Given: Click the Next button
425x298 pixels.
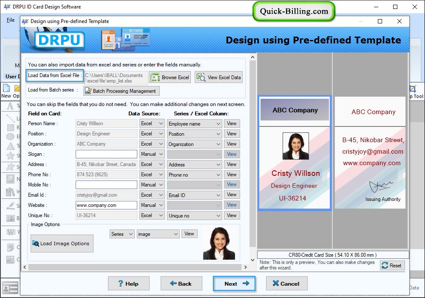Looking at the screenshot, I should pyautogui.click(x=234, y=284).
